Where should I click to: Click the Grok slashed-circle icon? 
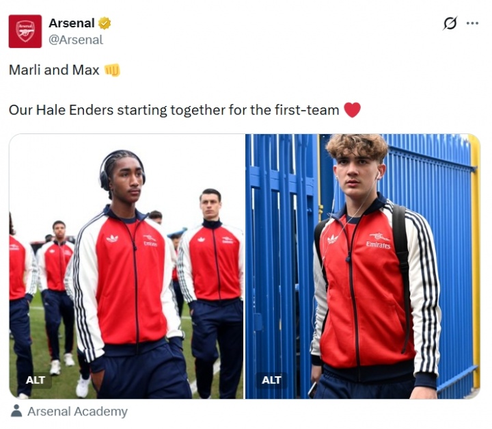450,23
